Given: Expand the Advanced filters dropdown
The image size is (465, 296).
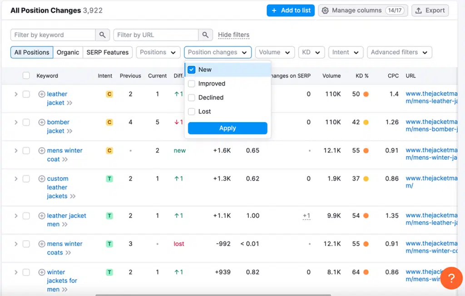Looking at the screenshot, I should click(399, 52).
